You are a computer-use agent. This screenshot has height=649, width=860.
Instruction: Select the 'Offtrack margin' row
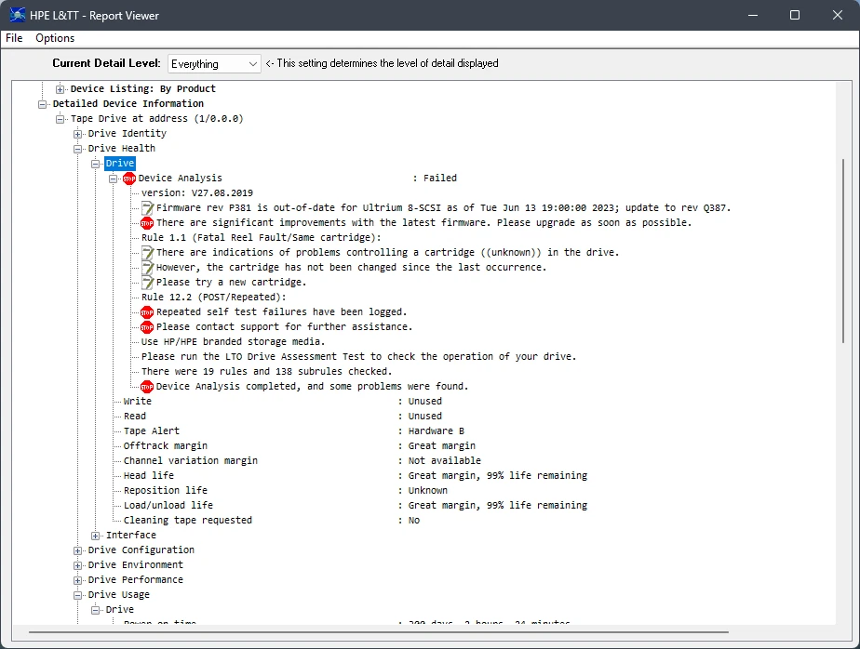[300, 445]
